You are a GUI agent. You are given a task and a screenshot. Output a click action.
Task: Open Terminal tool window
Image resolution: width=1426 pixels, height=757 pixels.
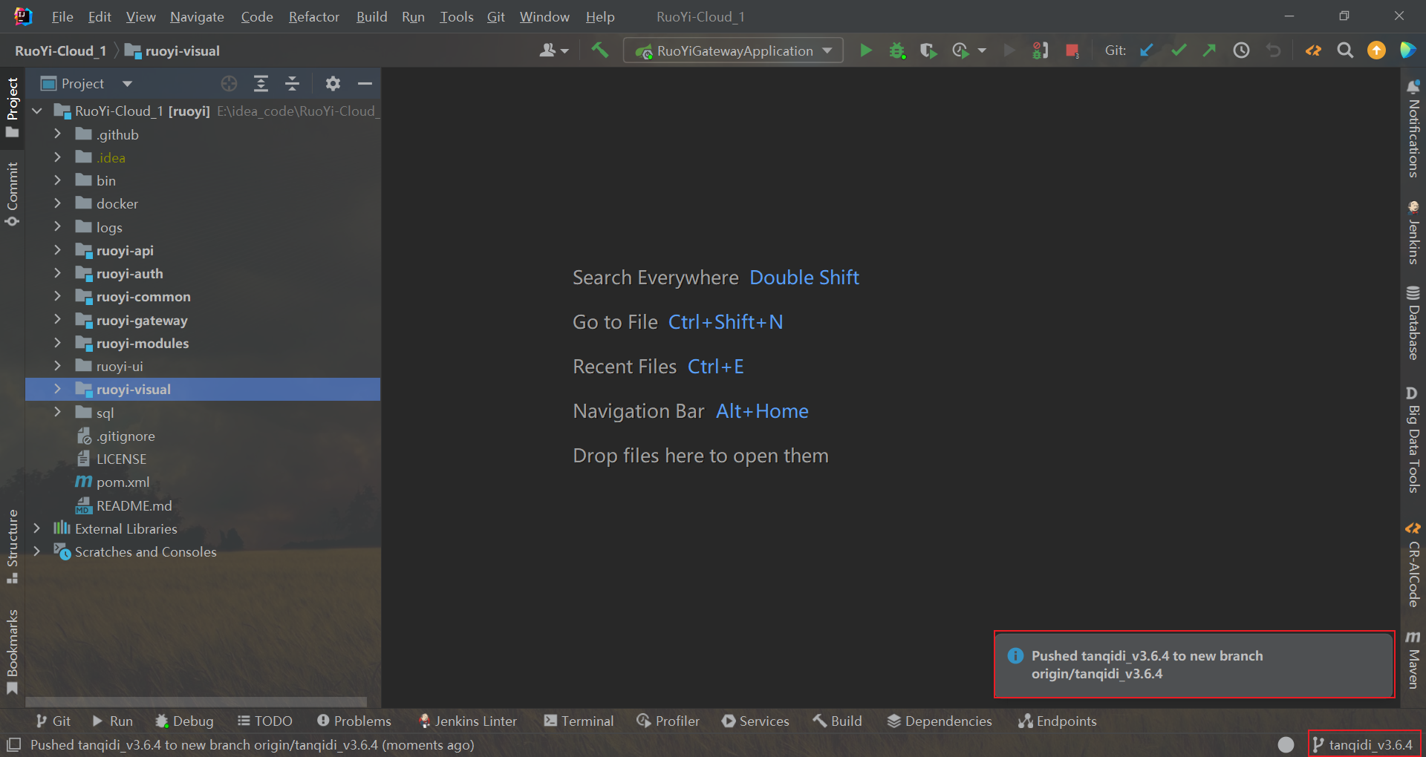point(579,721)
